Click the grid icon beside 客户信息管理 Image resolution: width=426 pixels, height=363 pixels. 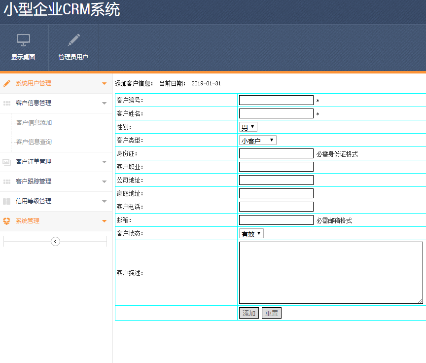click(x=7, y=103)
